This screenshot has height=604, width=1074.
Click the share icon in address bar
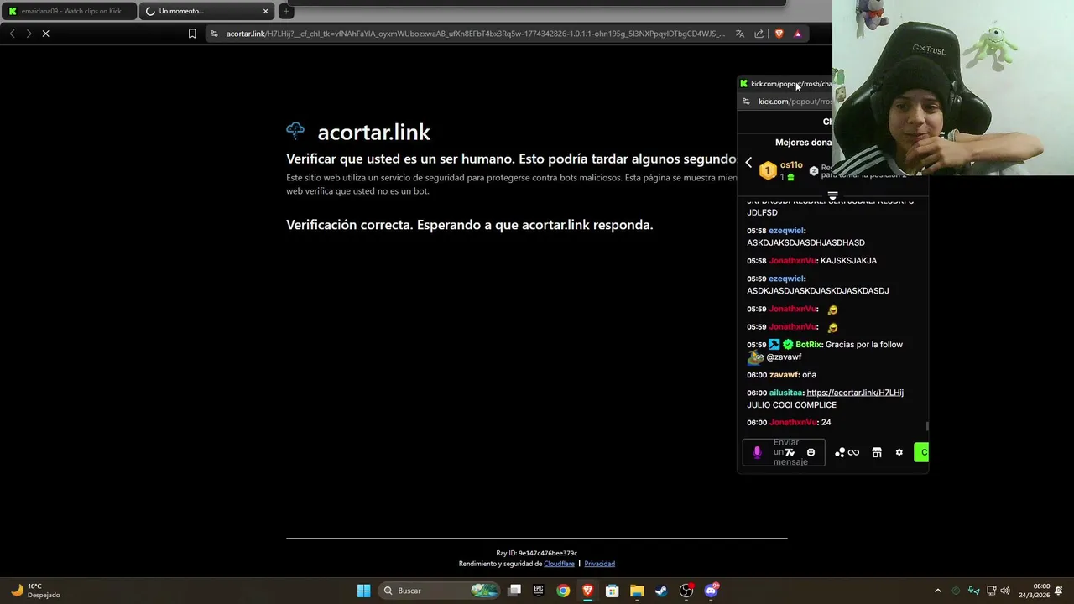(759, 34)
